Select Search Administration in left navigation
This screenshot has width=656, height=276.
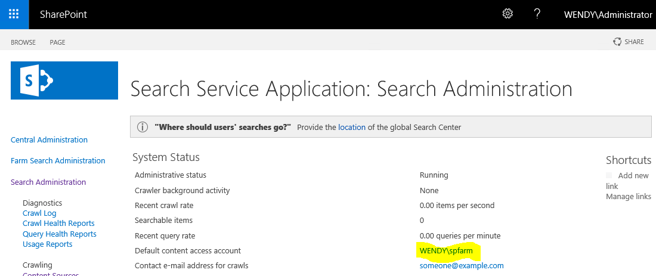click(48, 182)
